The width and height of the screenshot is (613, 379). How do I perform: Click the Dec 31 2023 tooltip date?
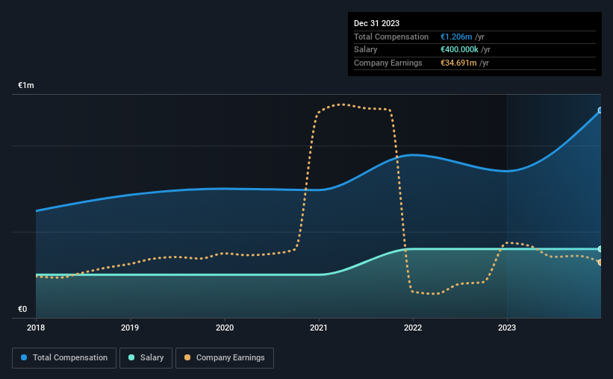click(x=376, y=23)
